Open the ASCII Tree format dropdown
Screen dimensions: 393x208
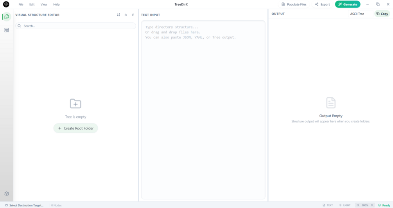360,14
